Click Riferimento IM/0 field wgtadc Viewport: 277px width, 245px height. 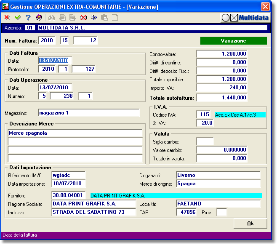pyautogui.click(x=69, y=175)
